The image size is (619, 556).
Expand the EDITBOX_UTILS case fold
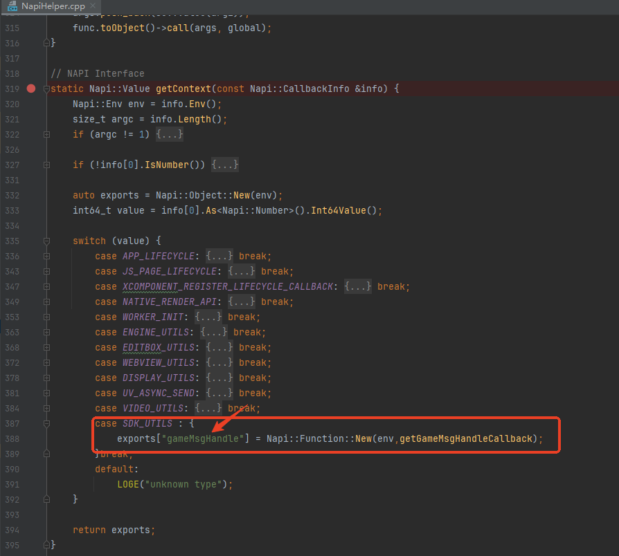pyautogui.click(x=46, y=347)
